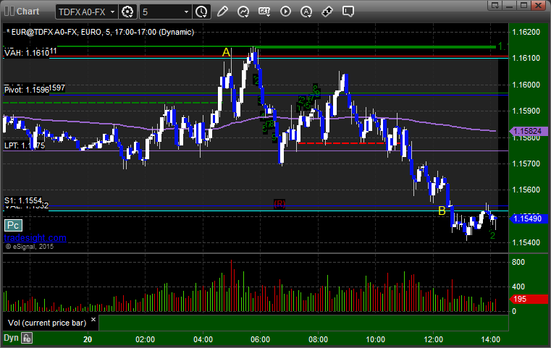Open the studies chart-line icon
The width and height of the screenshot is (551, 348).
[243, 12]
